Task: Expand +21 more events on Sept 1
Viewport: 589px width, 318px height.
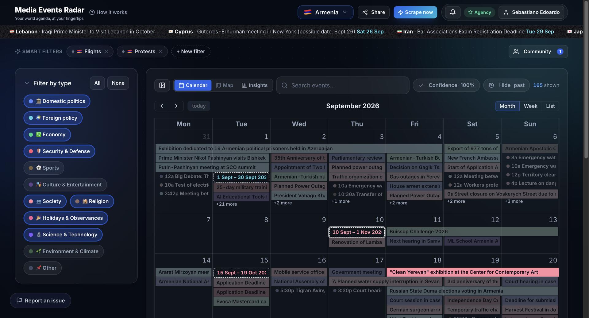Action: (226, 204)
